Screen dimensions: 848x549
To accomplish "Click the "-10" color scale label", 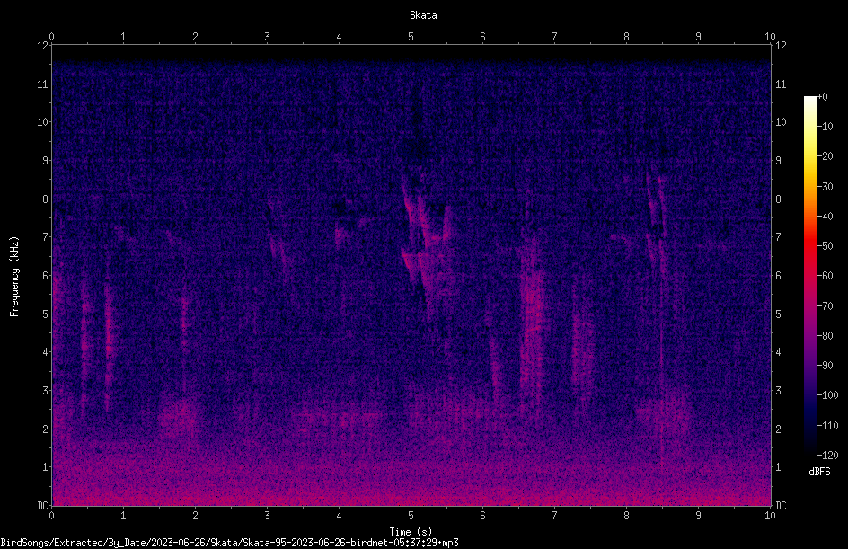I will tap(826, 127).
